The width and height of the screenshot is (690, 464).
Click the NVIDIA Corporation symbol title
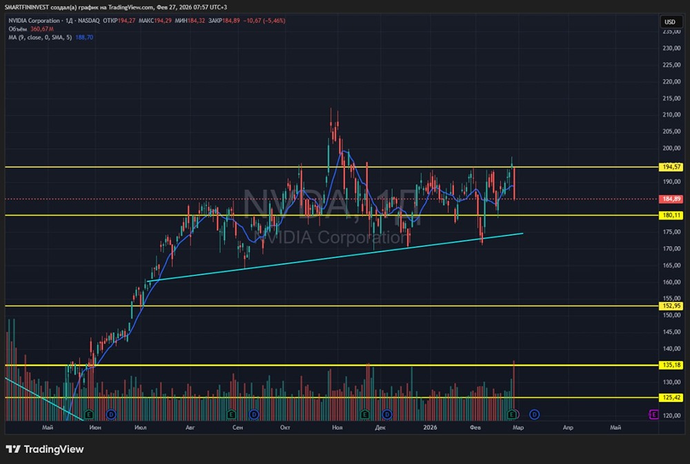click(34, 21)
